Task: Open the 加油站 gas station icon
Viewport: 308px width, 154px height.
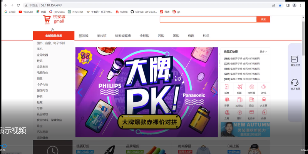Action: tap(239, 102)
